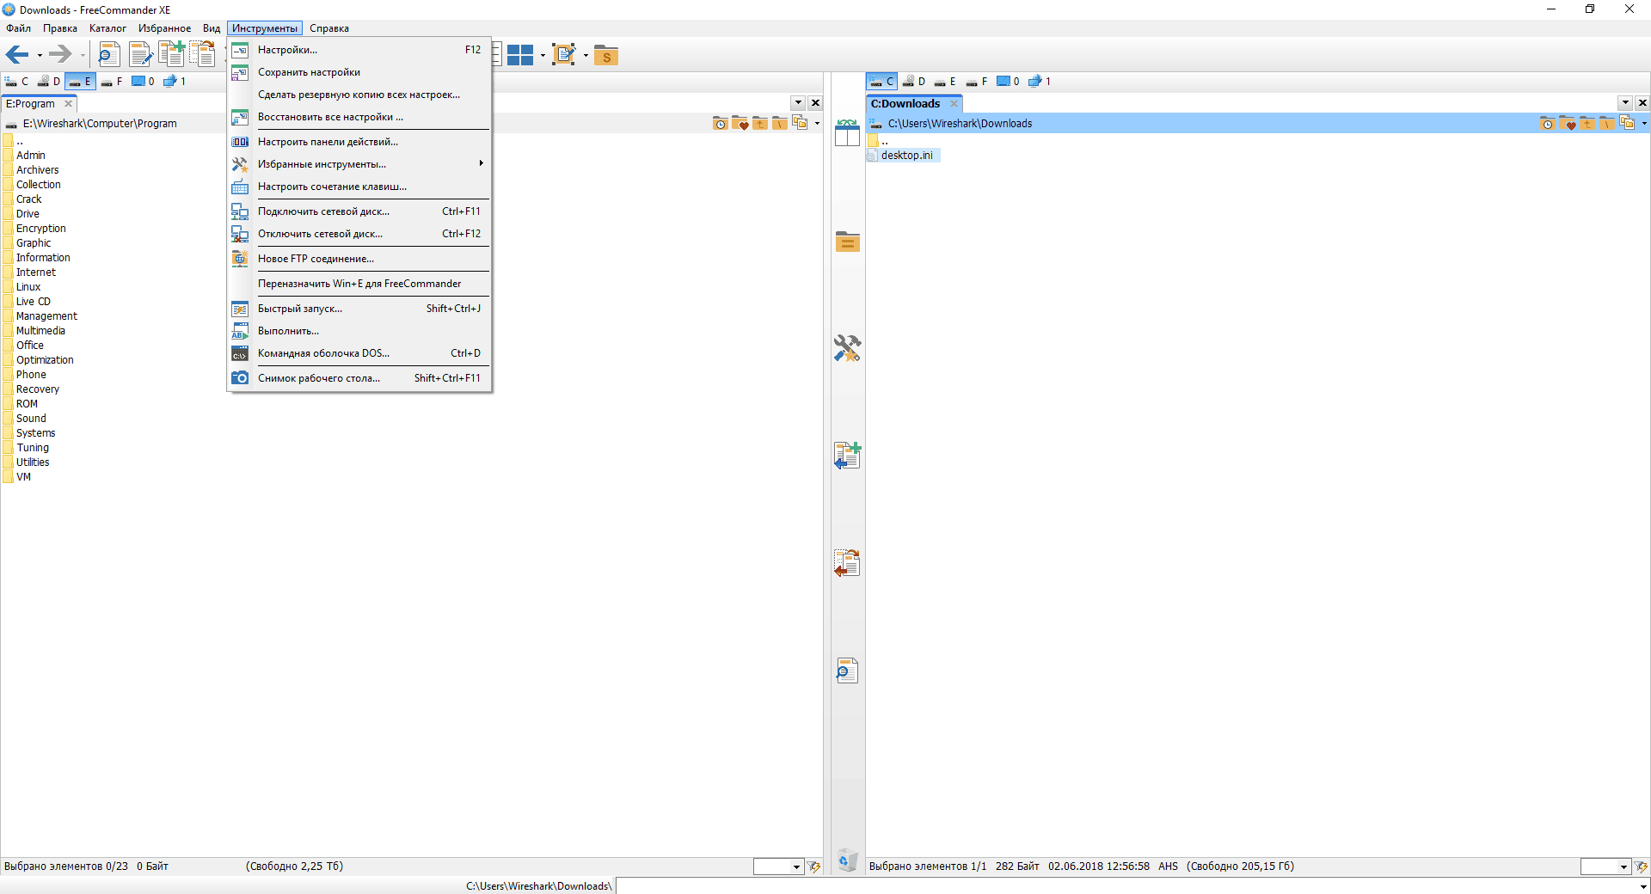
Task: Open thumbnails view dropdown arrow
Action: [543, 56]
